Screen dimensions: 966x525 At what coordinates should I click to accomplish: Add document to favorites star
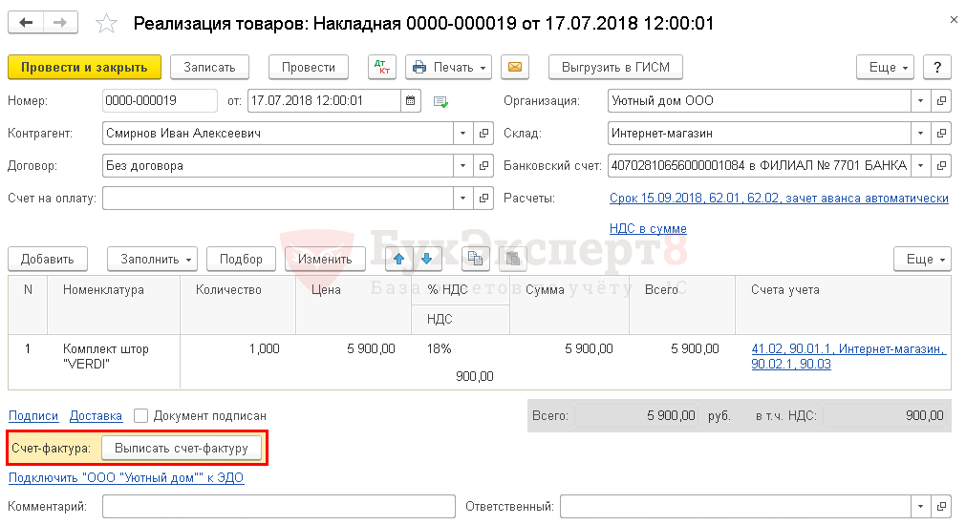click(108, 24)
